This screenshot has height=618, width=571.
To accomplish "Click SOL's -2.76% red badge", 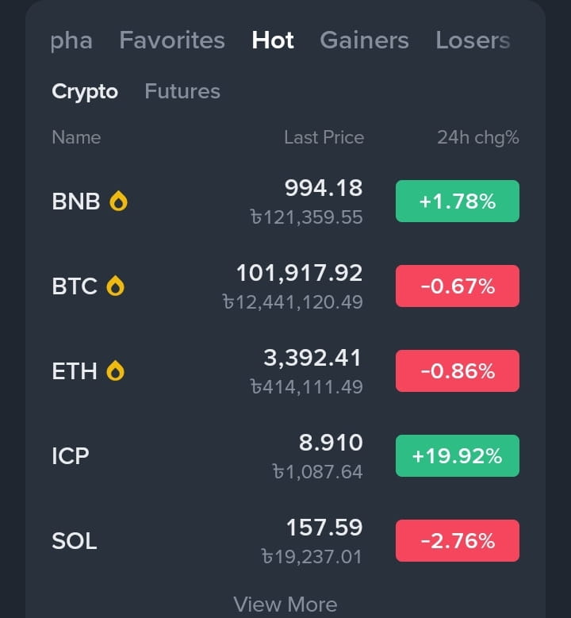I will 458,541.
